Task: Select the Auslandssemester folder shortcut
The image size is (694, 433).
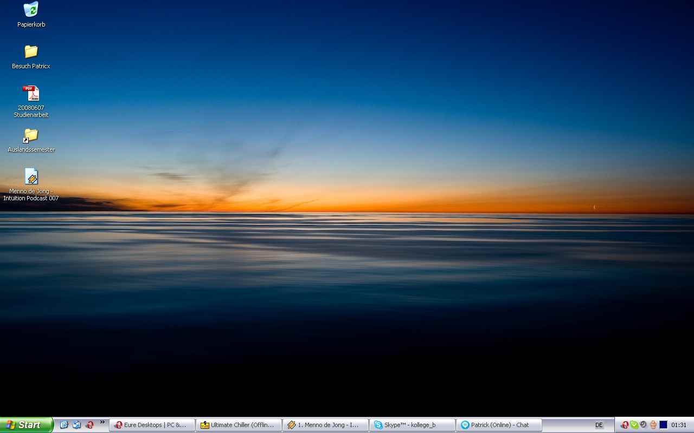Action: click(x=31, y=135)
